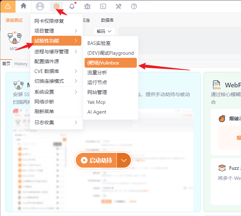The image size is (241, 216).
Task: Click the wrench tools icon
Action: [119, 6]
